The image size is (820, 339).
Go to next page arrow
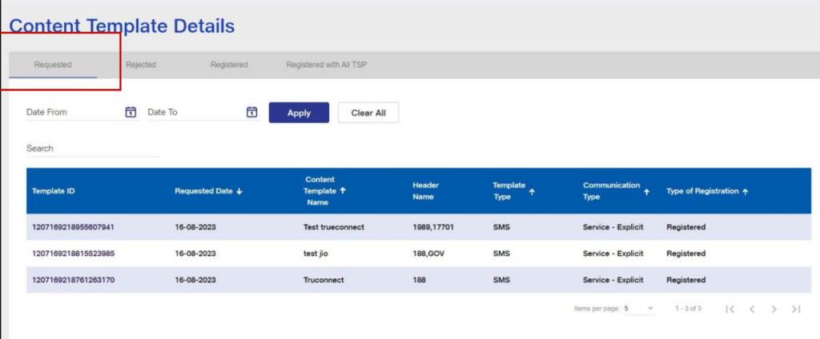(x=774, y=309)
